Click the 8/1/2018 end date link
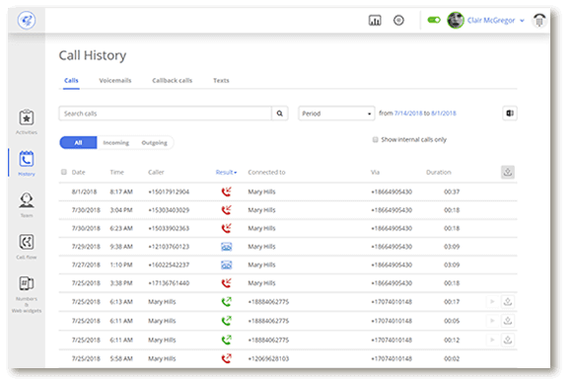The image size is (572, 380). [x=444, y=114]
